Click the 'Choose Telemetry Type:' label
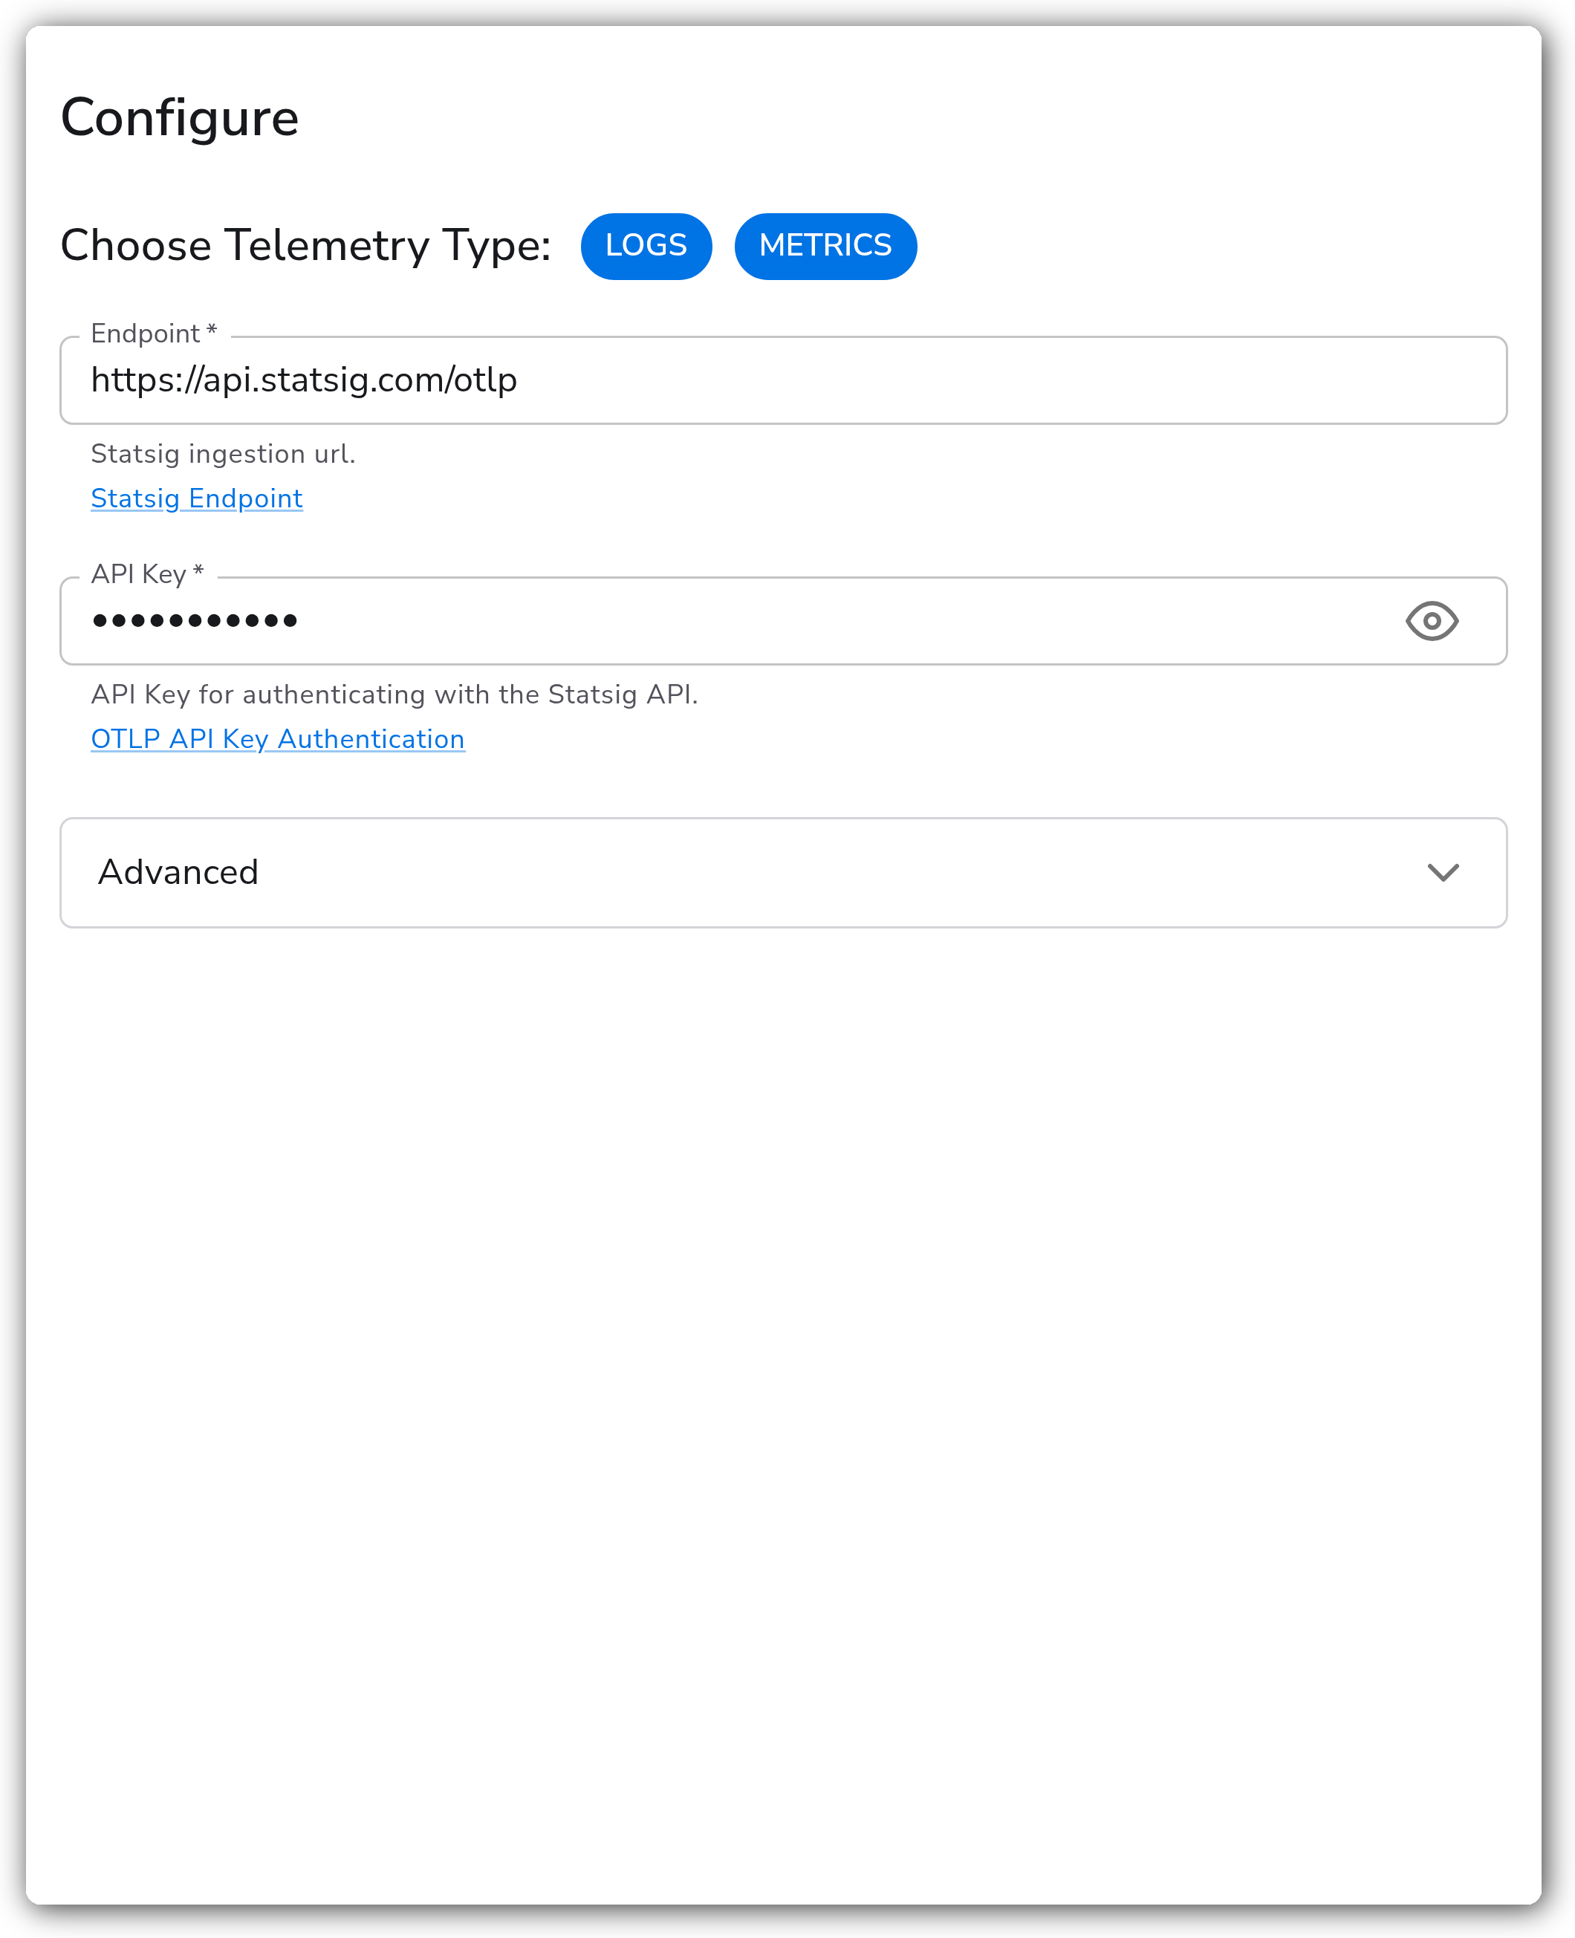The image size is (1575, 1938). tap(306, 246)
